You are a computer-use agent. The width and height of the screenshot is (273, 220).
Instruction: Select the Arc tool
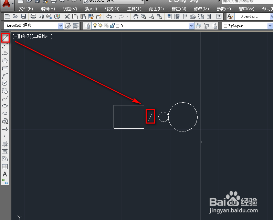click(5, 76)
